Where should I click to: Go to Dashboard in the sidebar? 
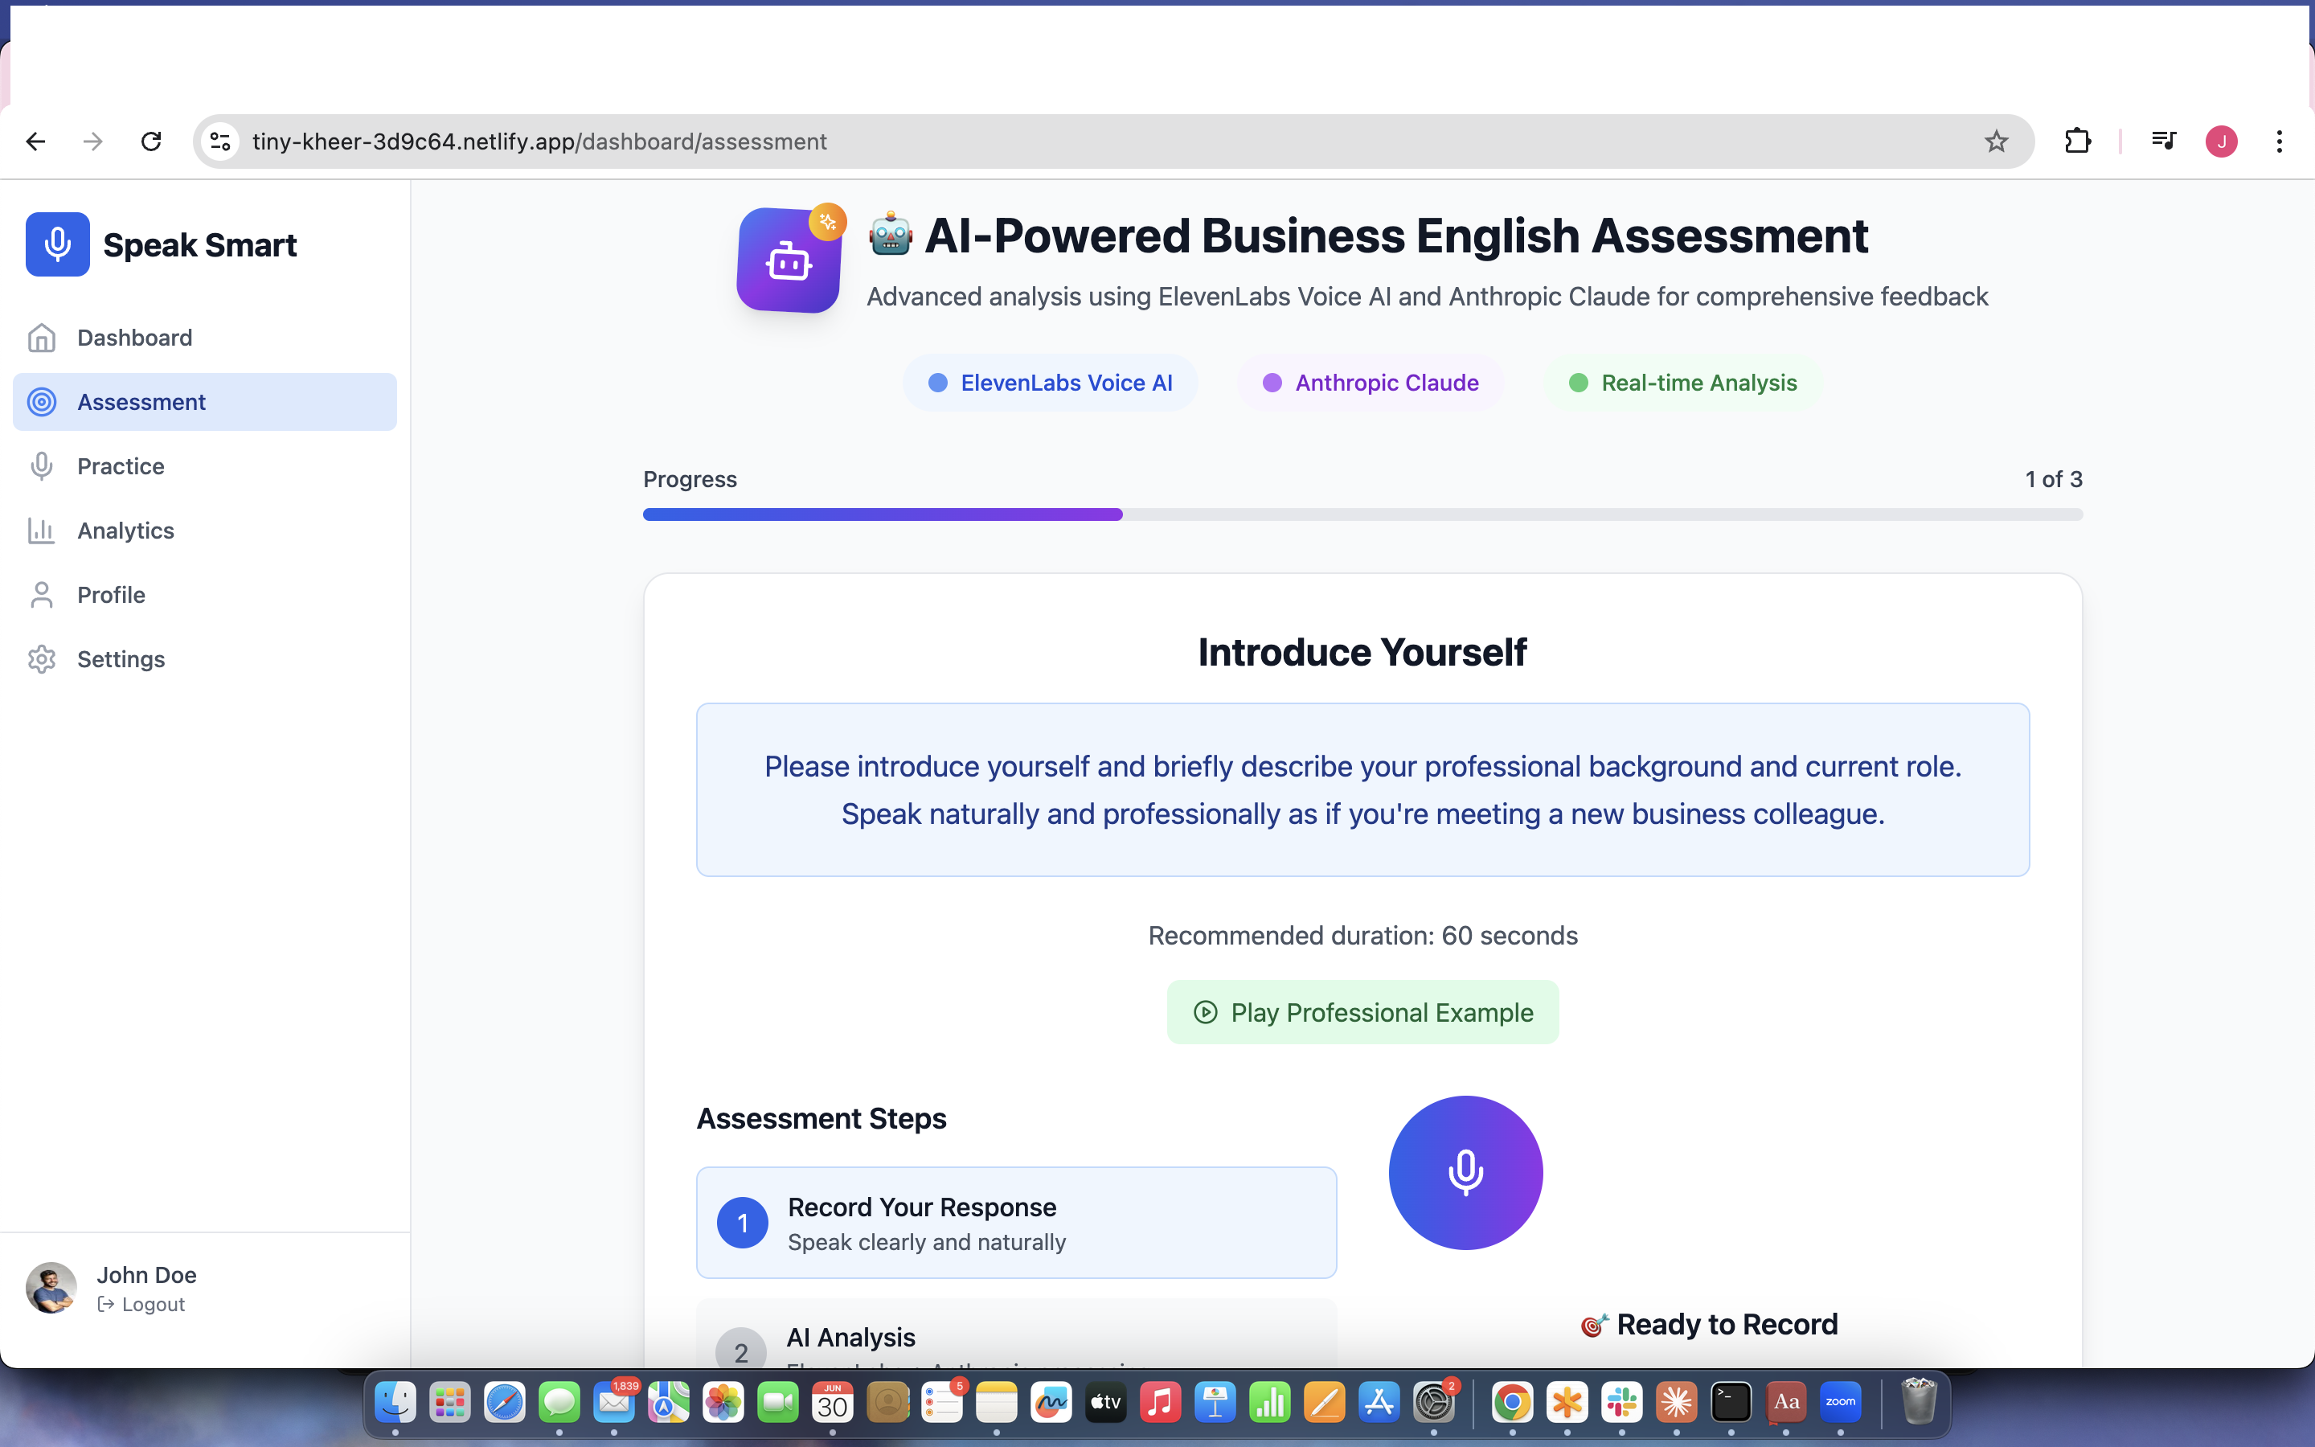point(134,338)
